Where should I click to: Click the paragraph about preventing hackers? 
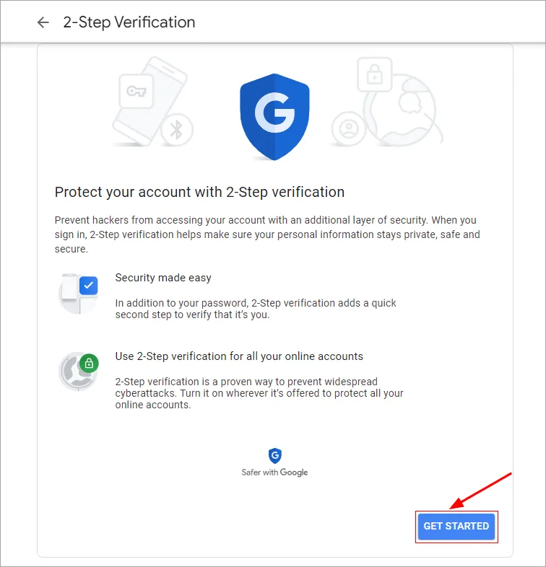click(267, 234)
